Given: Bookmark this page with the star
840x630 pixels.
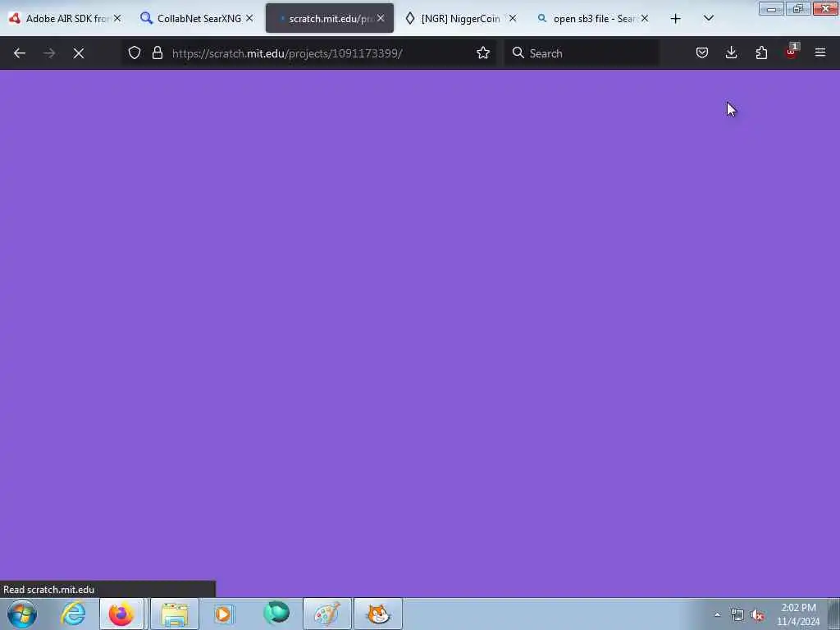Looking at the screenshot, I should pos(483,52).
